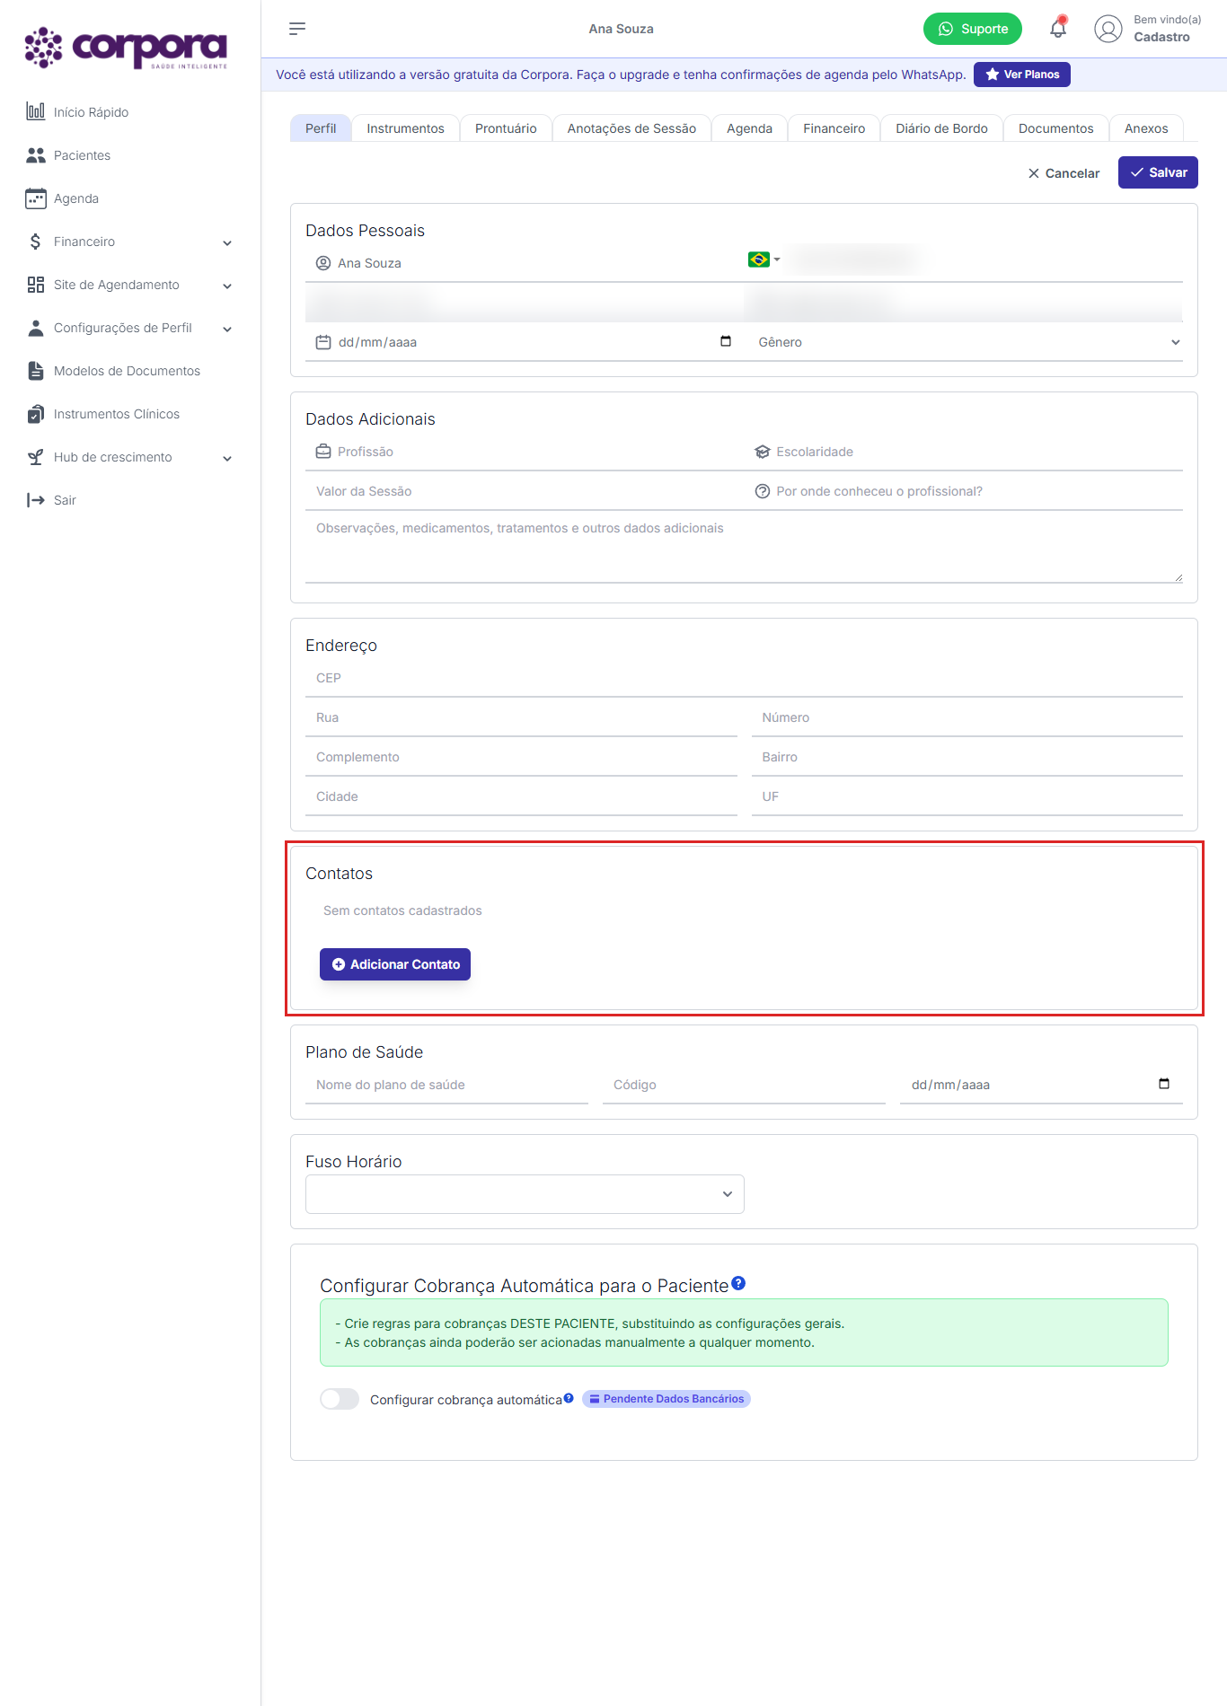Open the notifications bell
The image size is (1227, 1706).
tap(1058, 28)
